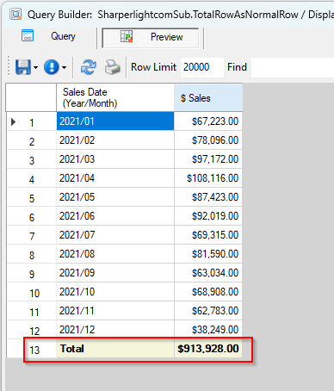Click the Save floppy disk icon

(x=23, y=67)
